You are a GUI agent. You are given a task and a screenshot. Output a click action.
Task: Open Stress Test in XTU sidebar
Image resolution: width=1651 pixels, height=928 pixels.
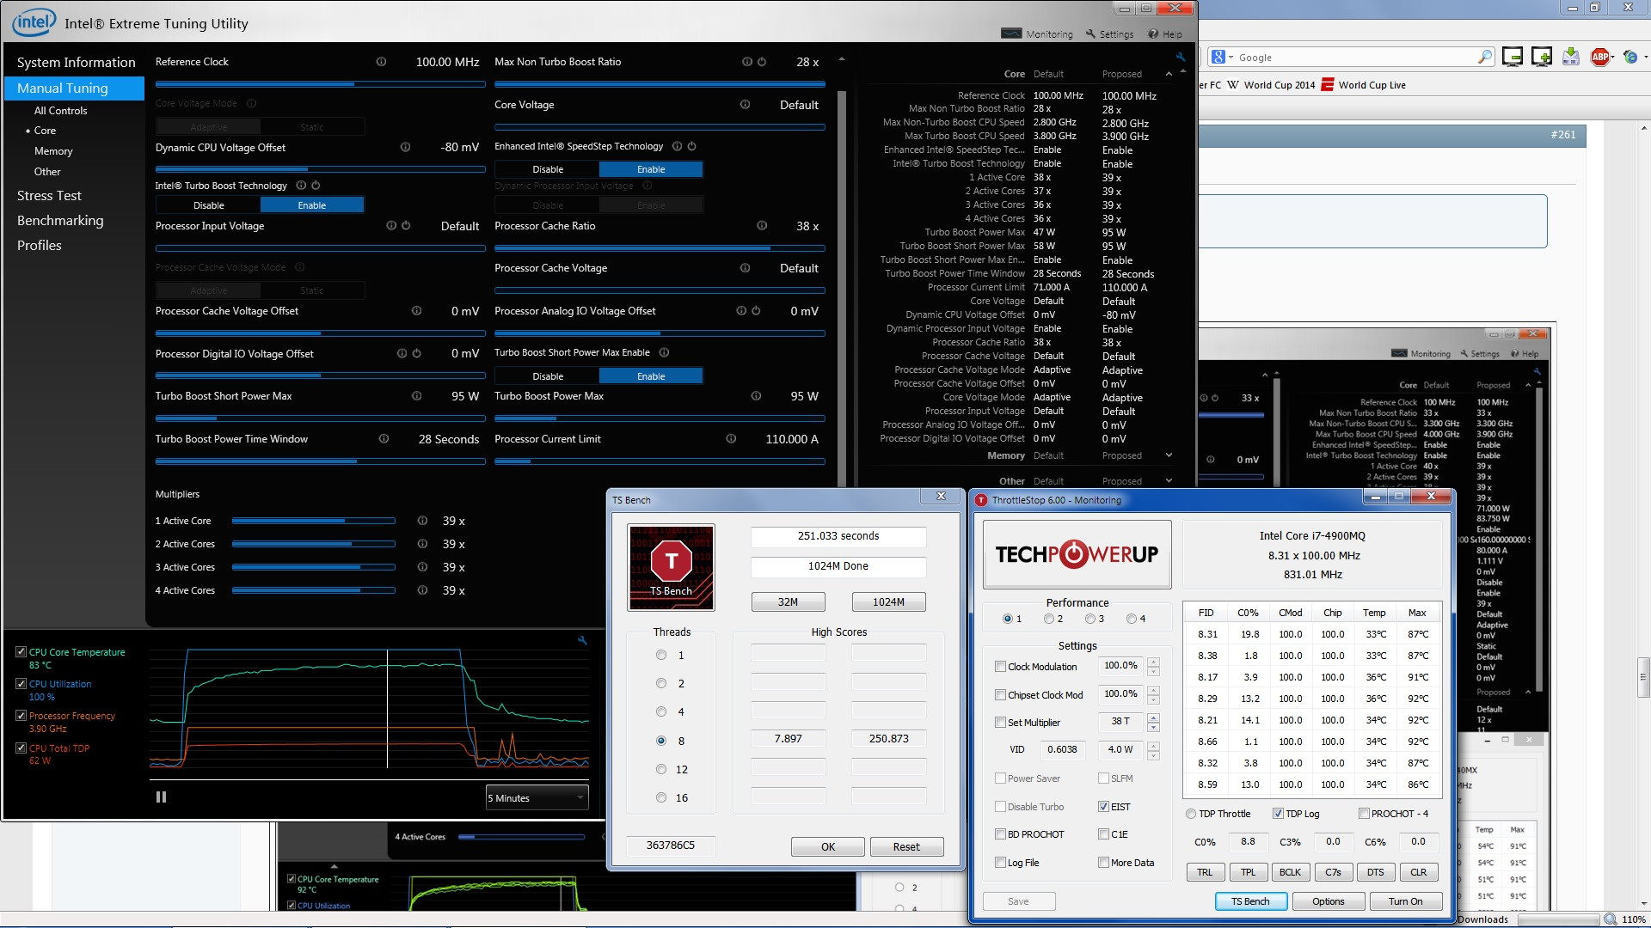(x=49, y=196)
